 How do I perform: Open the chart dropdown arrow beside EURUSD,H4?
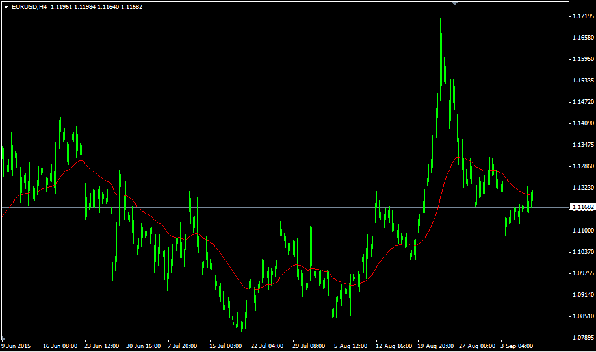pos(6,7)
